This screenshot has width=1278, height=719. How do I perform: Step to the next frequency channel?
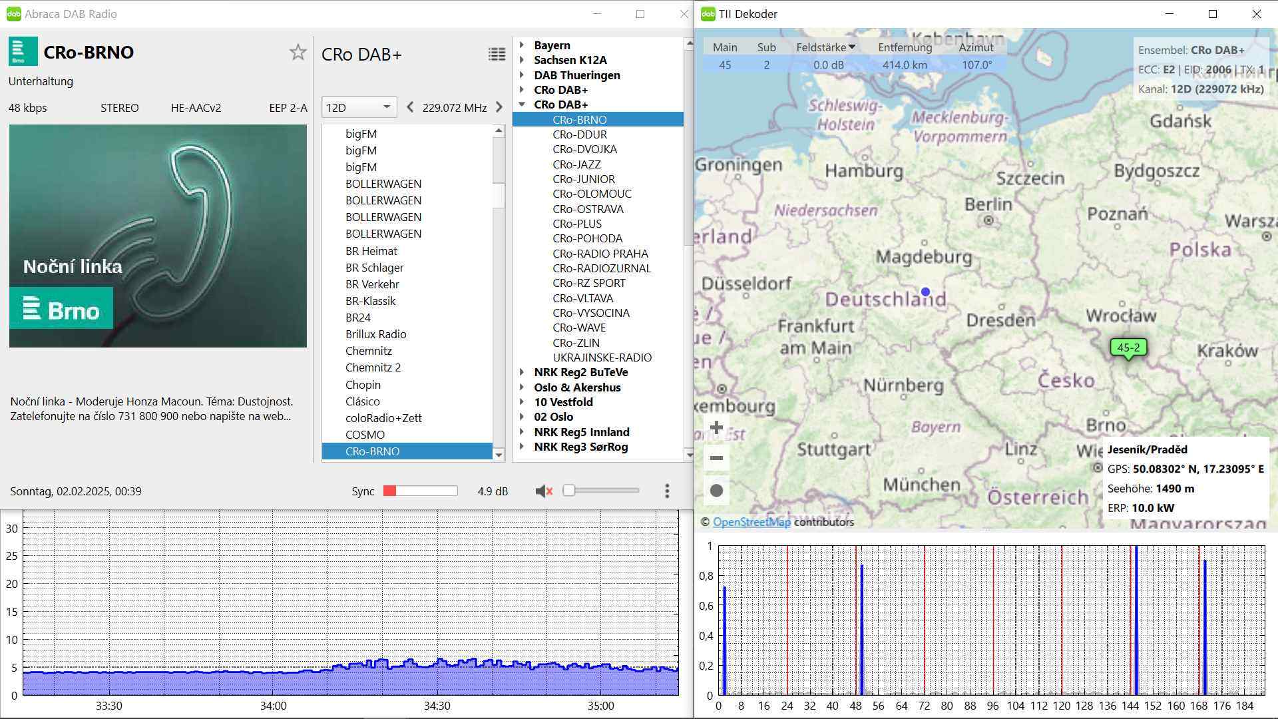tap(499, 107)
